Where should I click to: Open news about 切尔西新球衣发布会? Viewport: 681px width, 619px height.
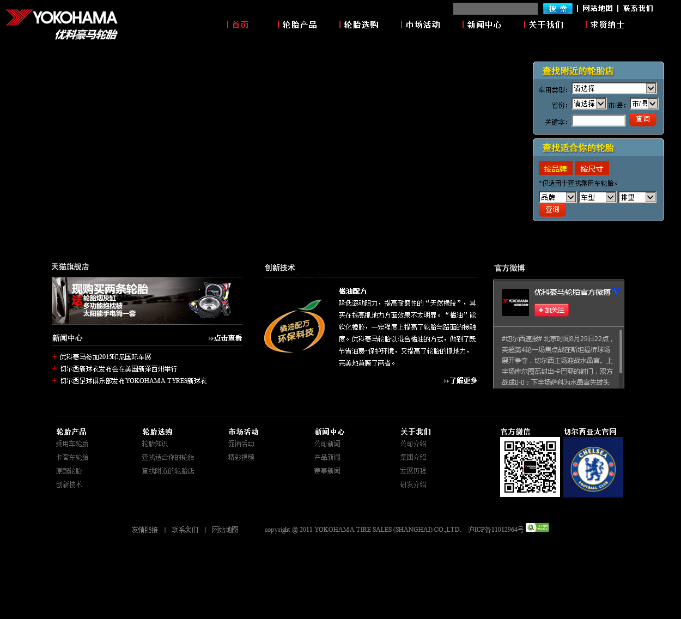pos(118,369)
